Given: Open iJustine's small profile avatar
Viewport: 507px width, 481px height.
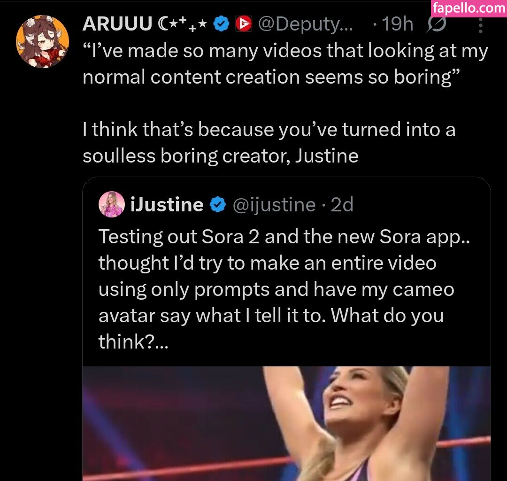Looking at the screenshot, I should pyautogui.click(x=112, y=205).
